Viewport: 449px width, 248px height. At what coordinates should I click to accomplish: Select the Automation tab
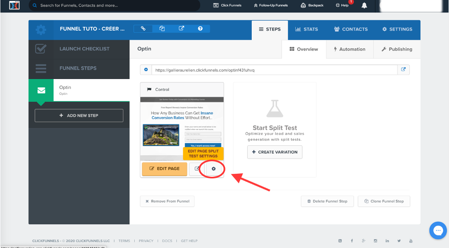pyautogui.click(x=350, y=49)
